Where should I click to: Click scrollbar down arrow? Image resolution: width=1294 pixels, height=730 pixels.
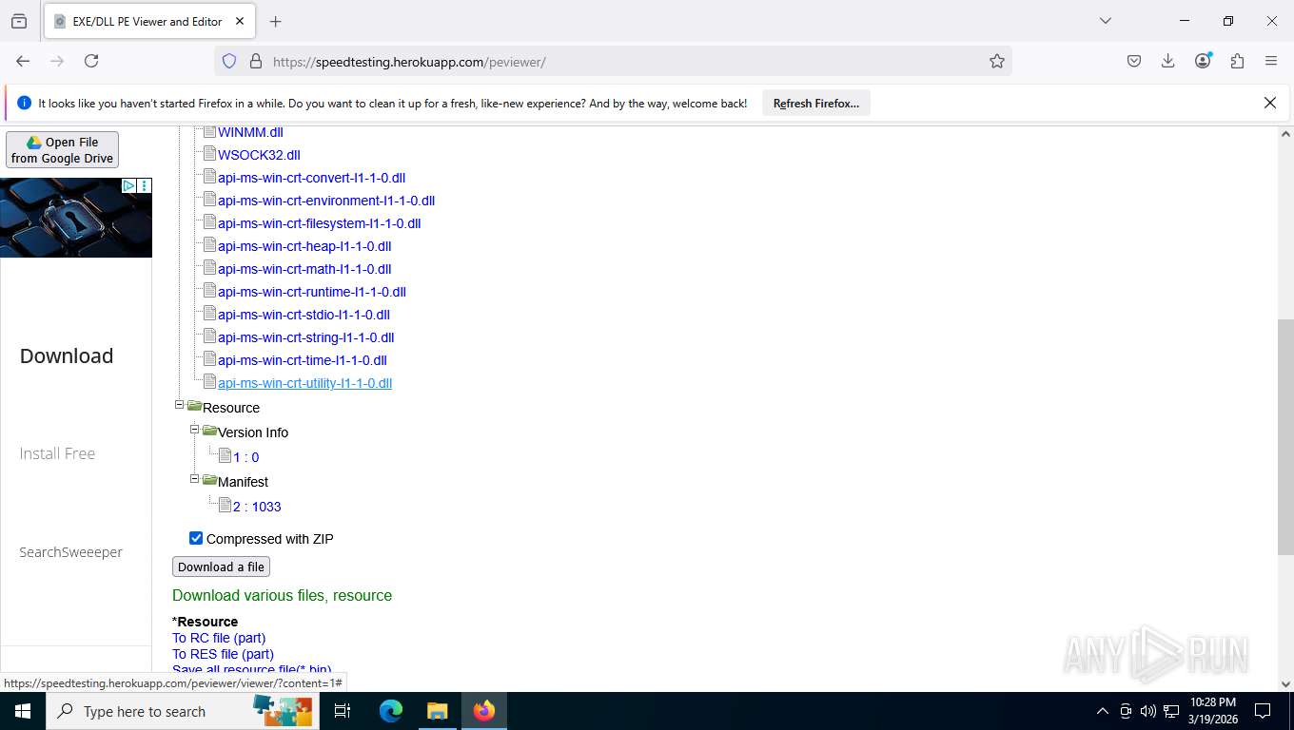coord(1285,683)
